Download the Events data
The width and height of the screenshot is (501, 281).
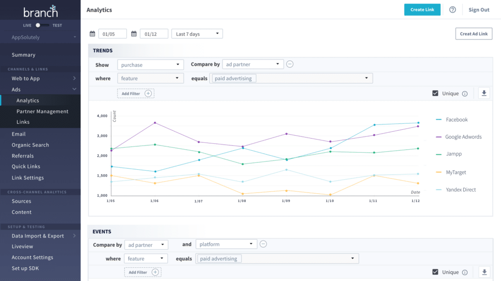[x=484, y=272]
